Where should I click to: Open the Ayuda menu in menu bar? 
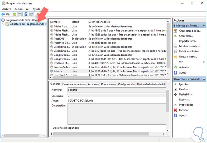36,9
